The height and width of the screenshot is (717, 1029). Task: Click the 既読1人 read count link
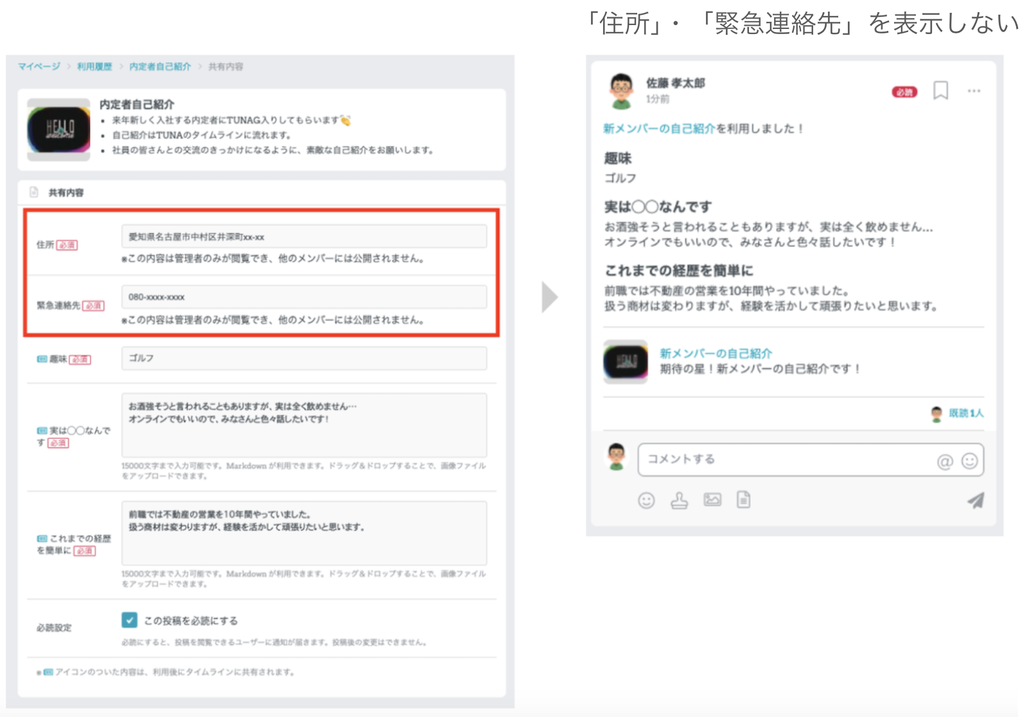[966, 413]
